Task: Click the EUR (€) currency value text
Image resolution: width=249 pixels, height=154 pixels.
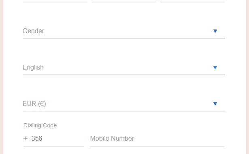Action: coord(34,104)
